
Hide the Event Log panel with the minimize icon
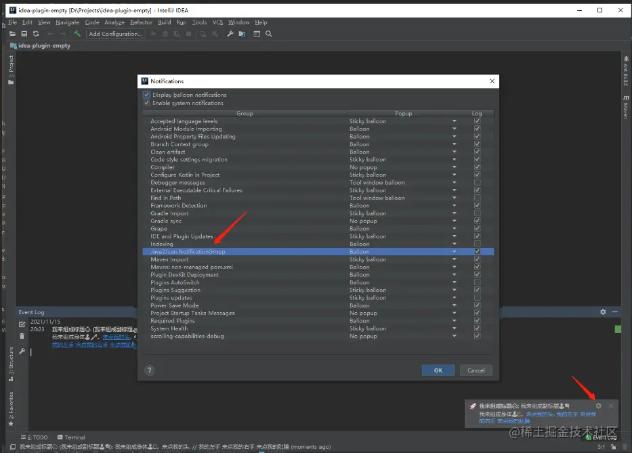click(x=614, y=312)
